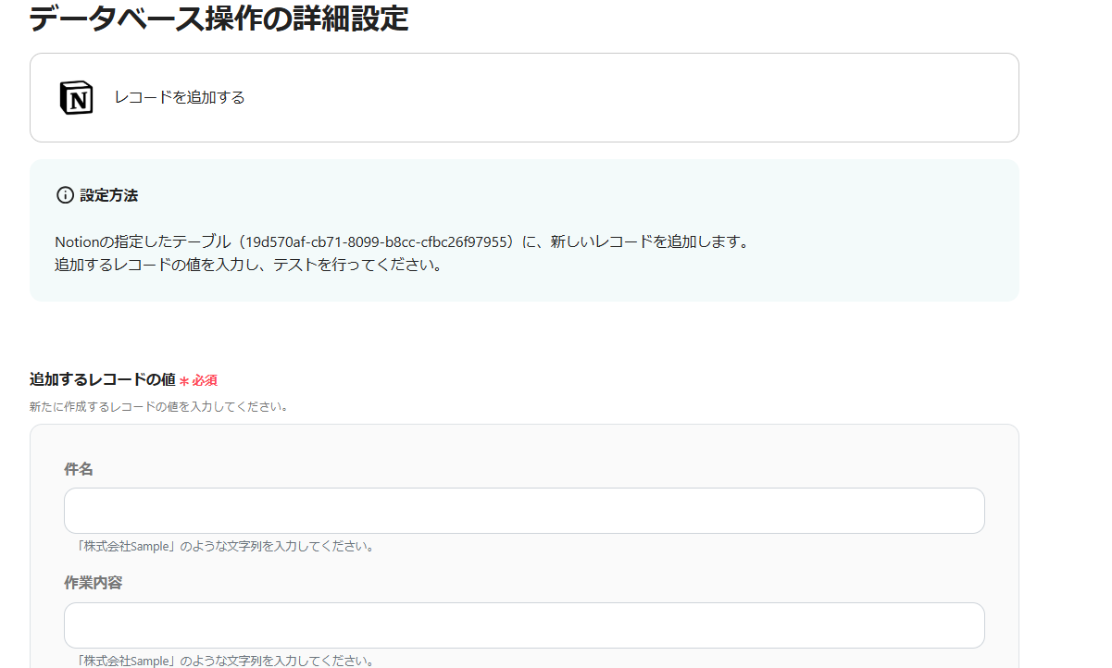
Task: Click the 作業内容 field label
Action: [94, 583]
